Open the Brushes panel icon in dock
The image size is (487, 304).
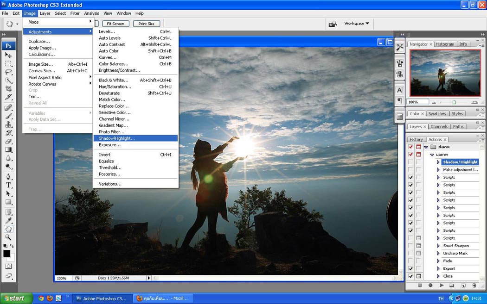click(x=400, y=63)
